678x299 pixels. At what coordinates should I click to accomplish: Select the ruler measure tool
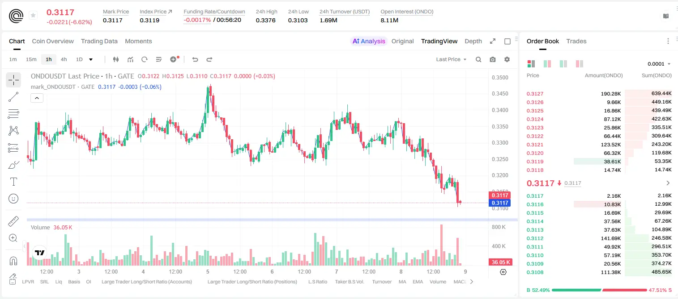click(13, 221)
